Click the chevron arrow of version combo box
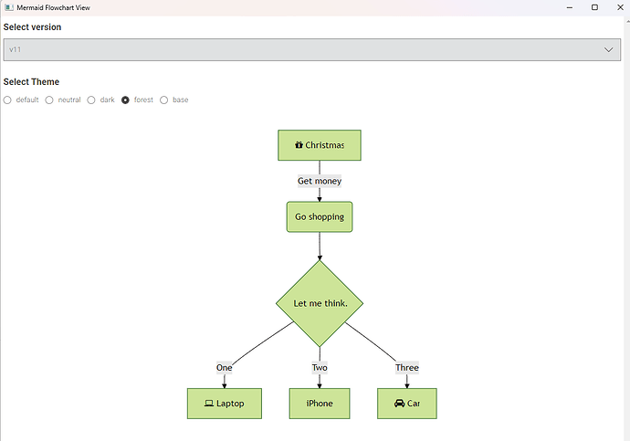This screenshot has width=630, height=441. pos(609,49)
